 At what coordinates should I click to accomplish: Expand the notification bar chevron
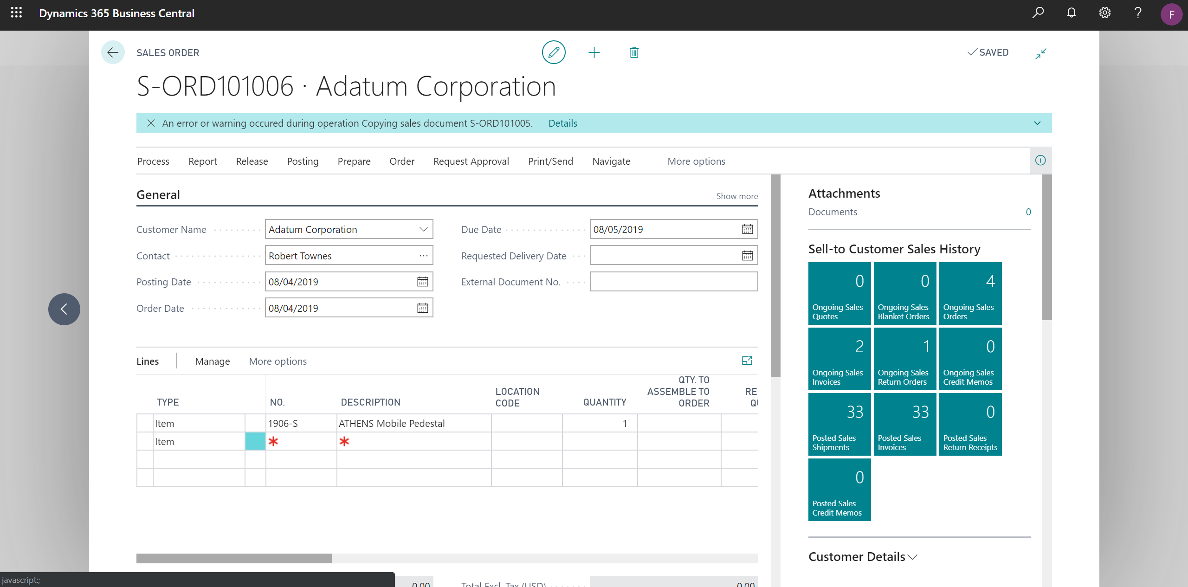click(x=1038, y=123)
